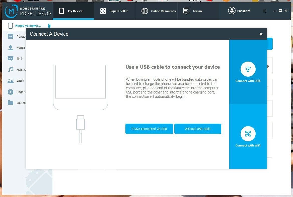The height and width of the screenshot is (197, 293).
Task: Open the Видео video section
Action: [17, 92]
